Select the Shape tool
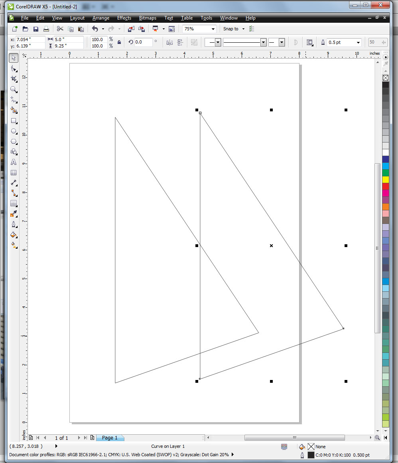398x463 pixels. point(14,69)
